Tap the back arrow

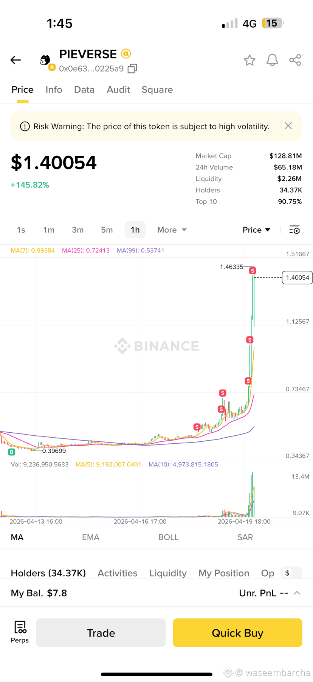click(15, 60)
